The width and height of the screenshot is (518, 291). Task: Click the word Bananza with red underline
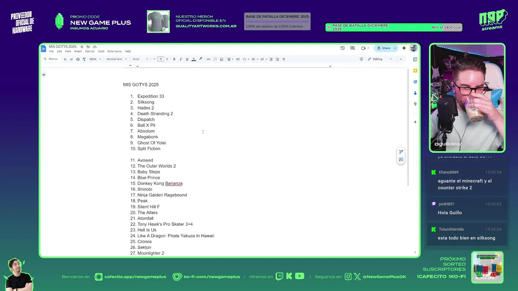[174, 183]
